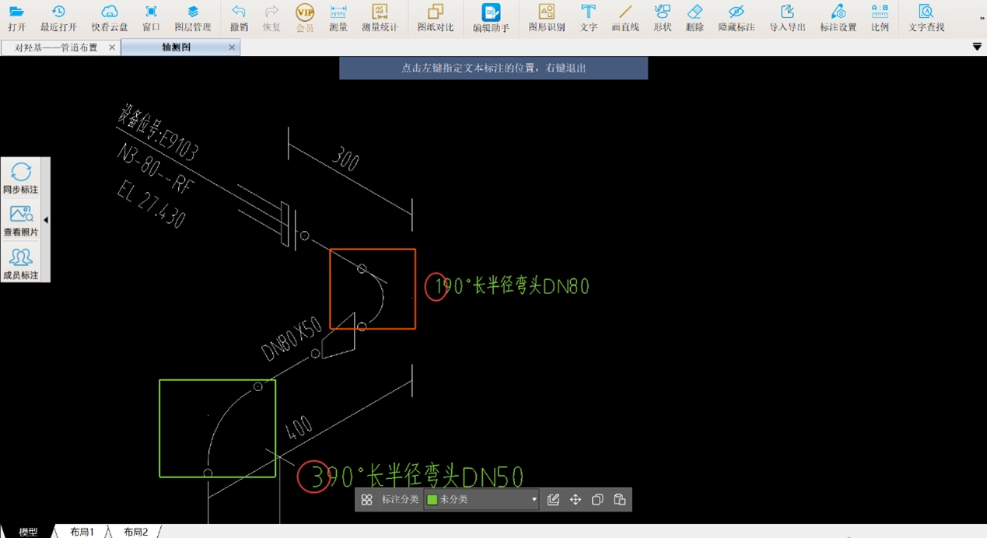Image resolution: width=987 pixels, height=538 pixels.
Task: Click the 同步标注 sync annotation button
Action: (21, 178)
